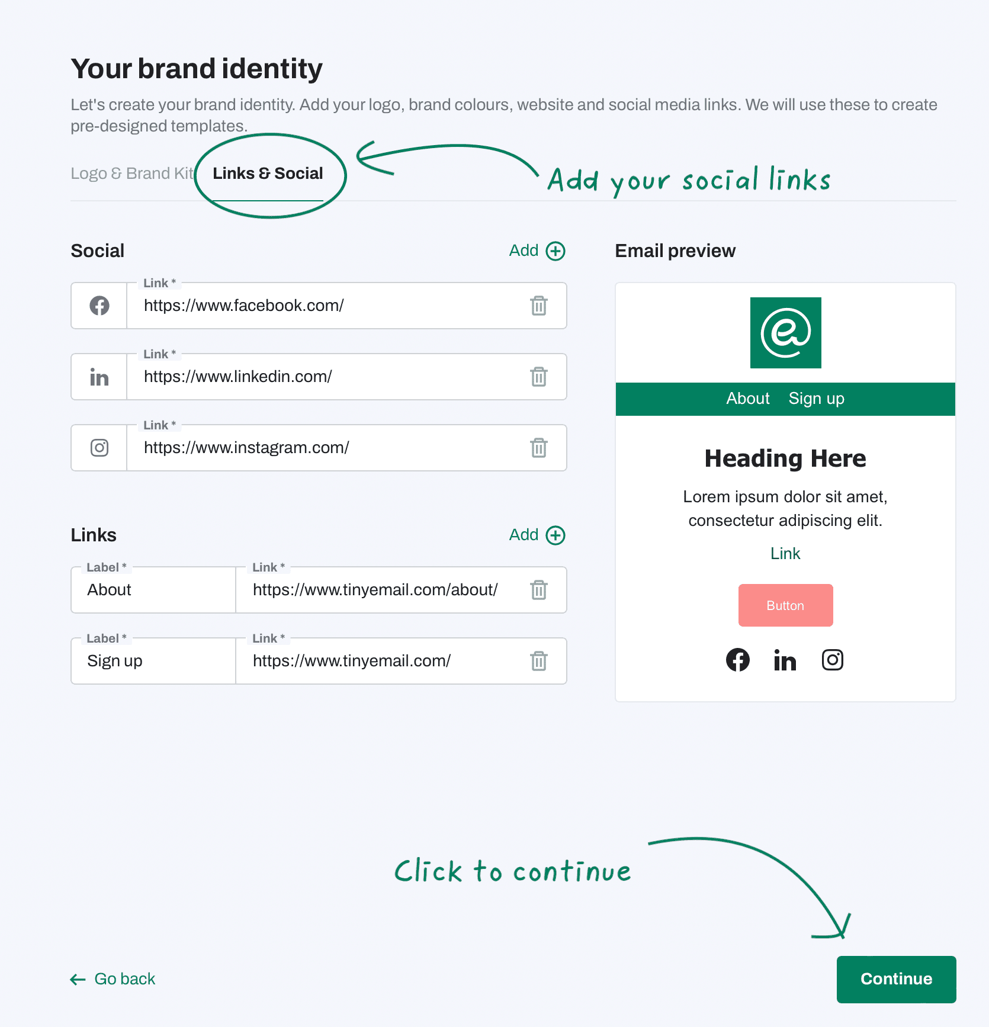Image resolution: width=989 pixels, height=1027 pixels.
Task: Remove the Instagram link with trash icon
Action: pos(538,448)
